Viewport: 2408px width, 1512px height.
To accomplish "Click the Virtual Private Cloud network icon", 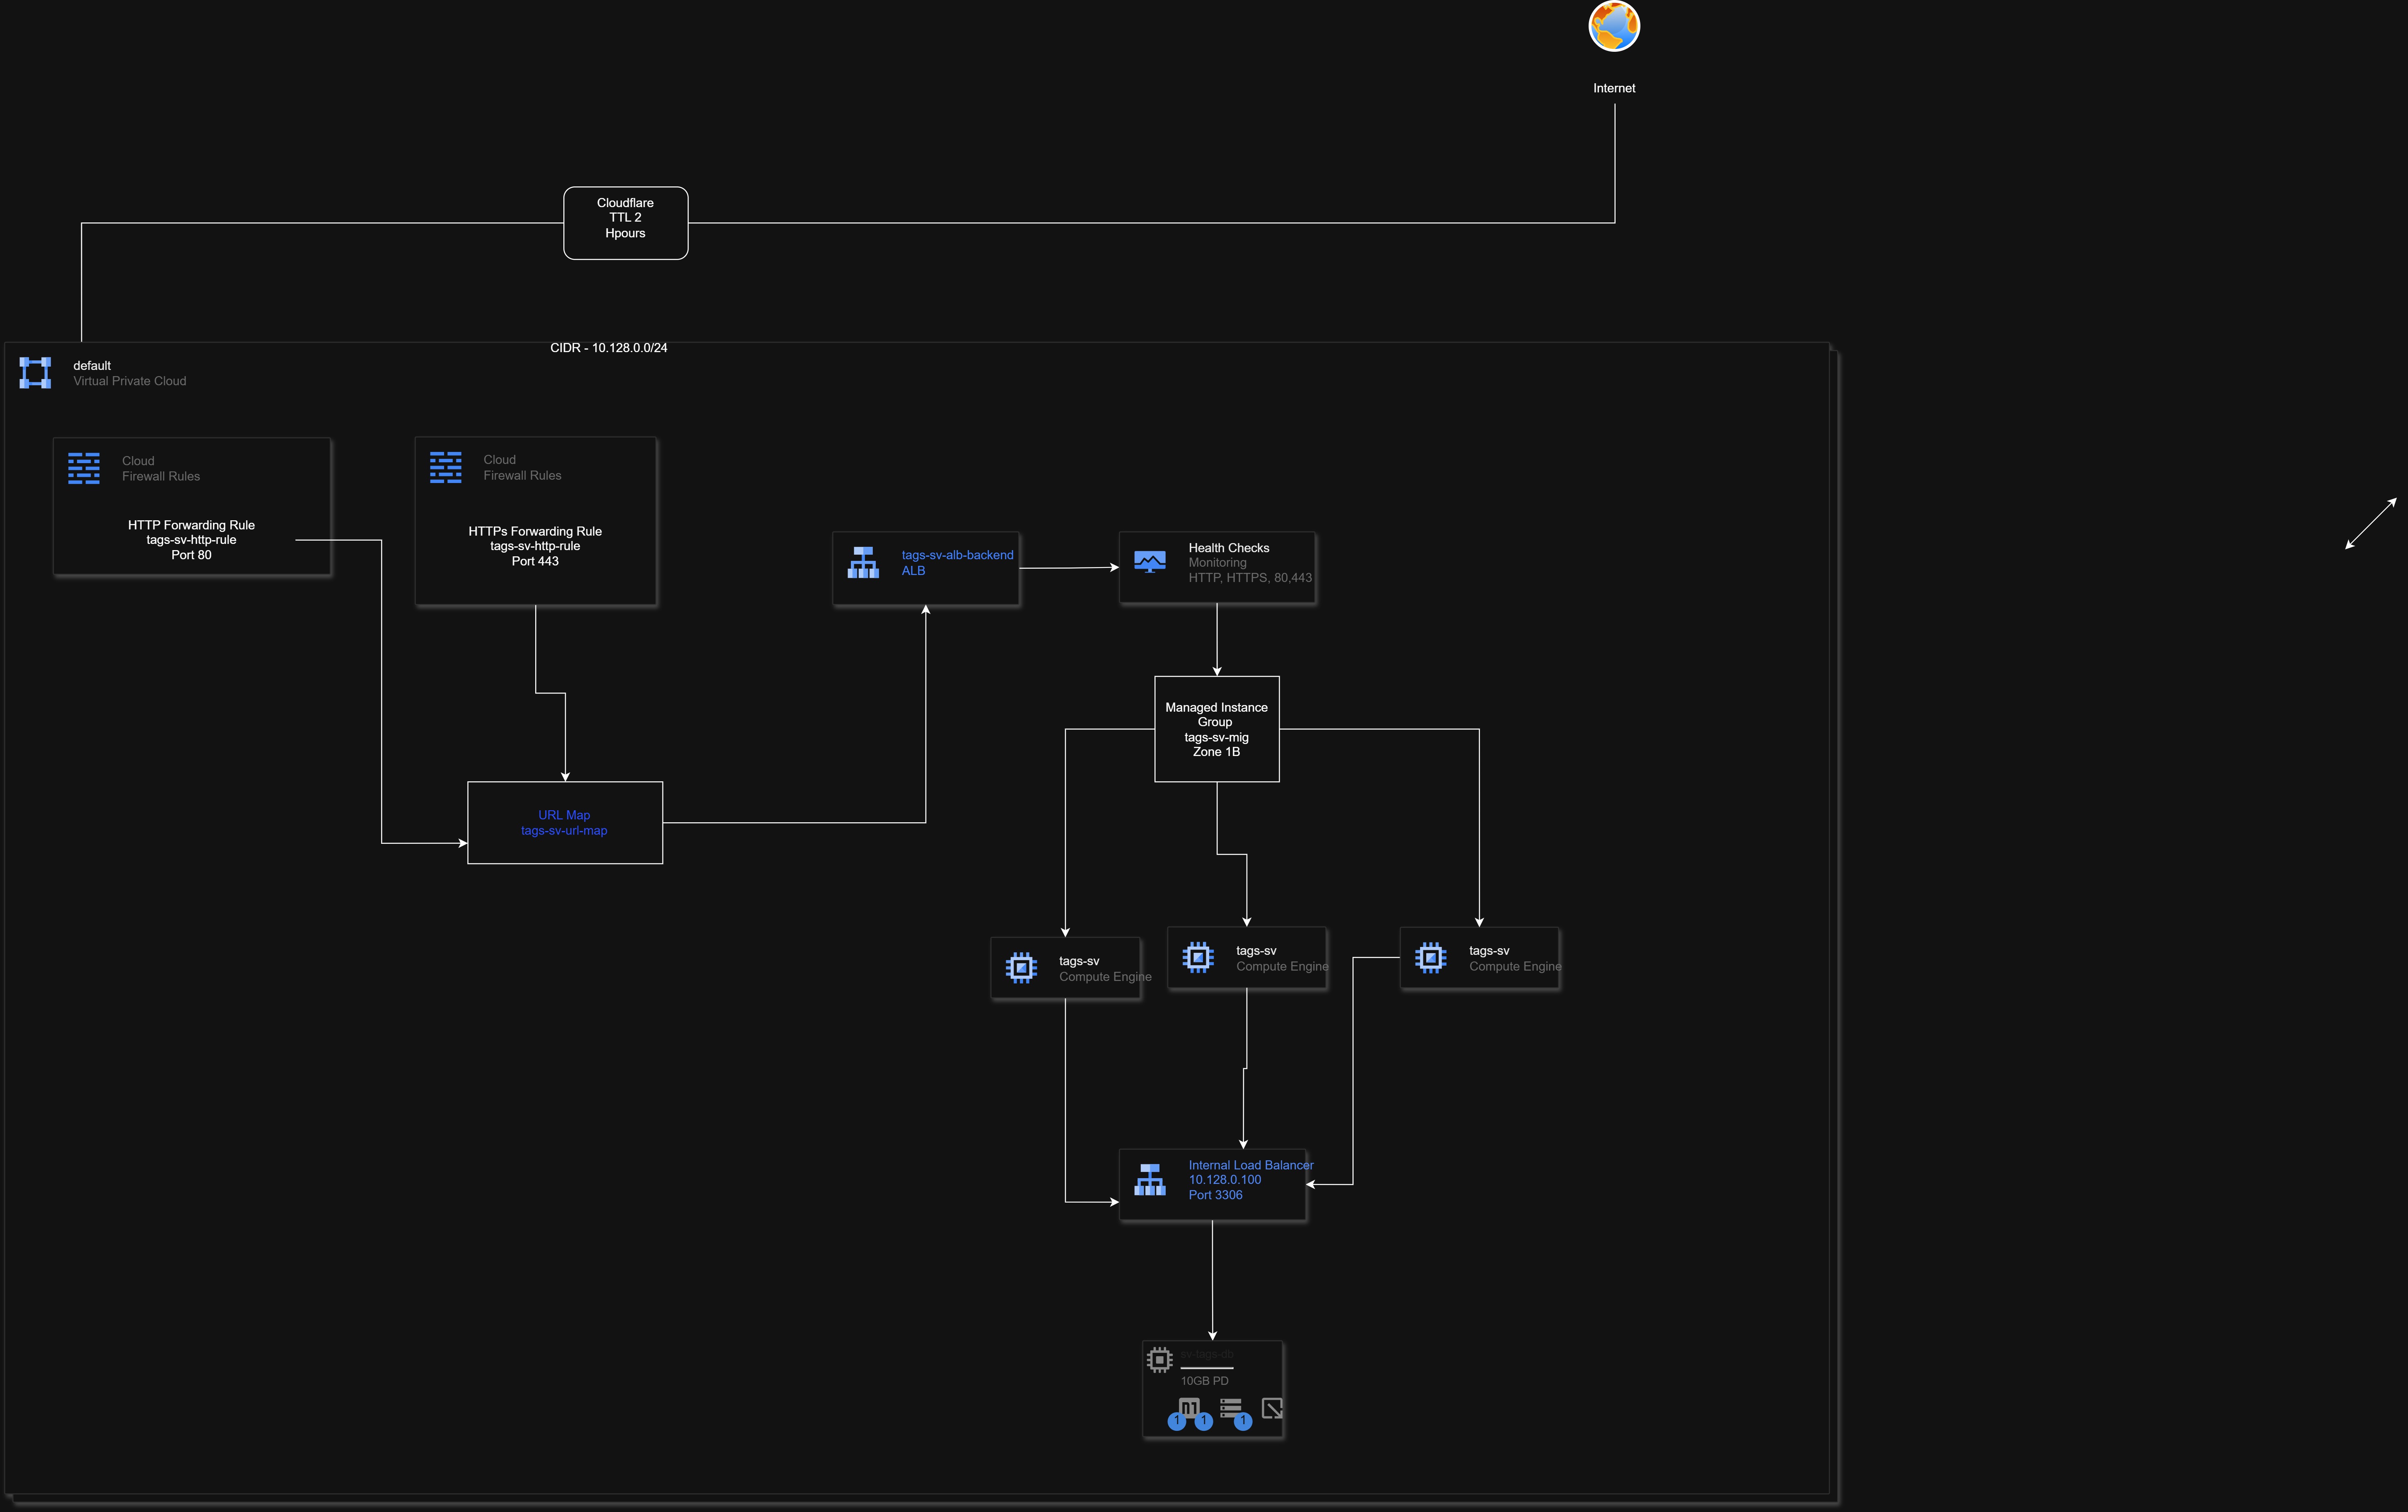I will tap(35, 373).
